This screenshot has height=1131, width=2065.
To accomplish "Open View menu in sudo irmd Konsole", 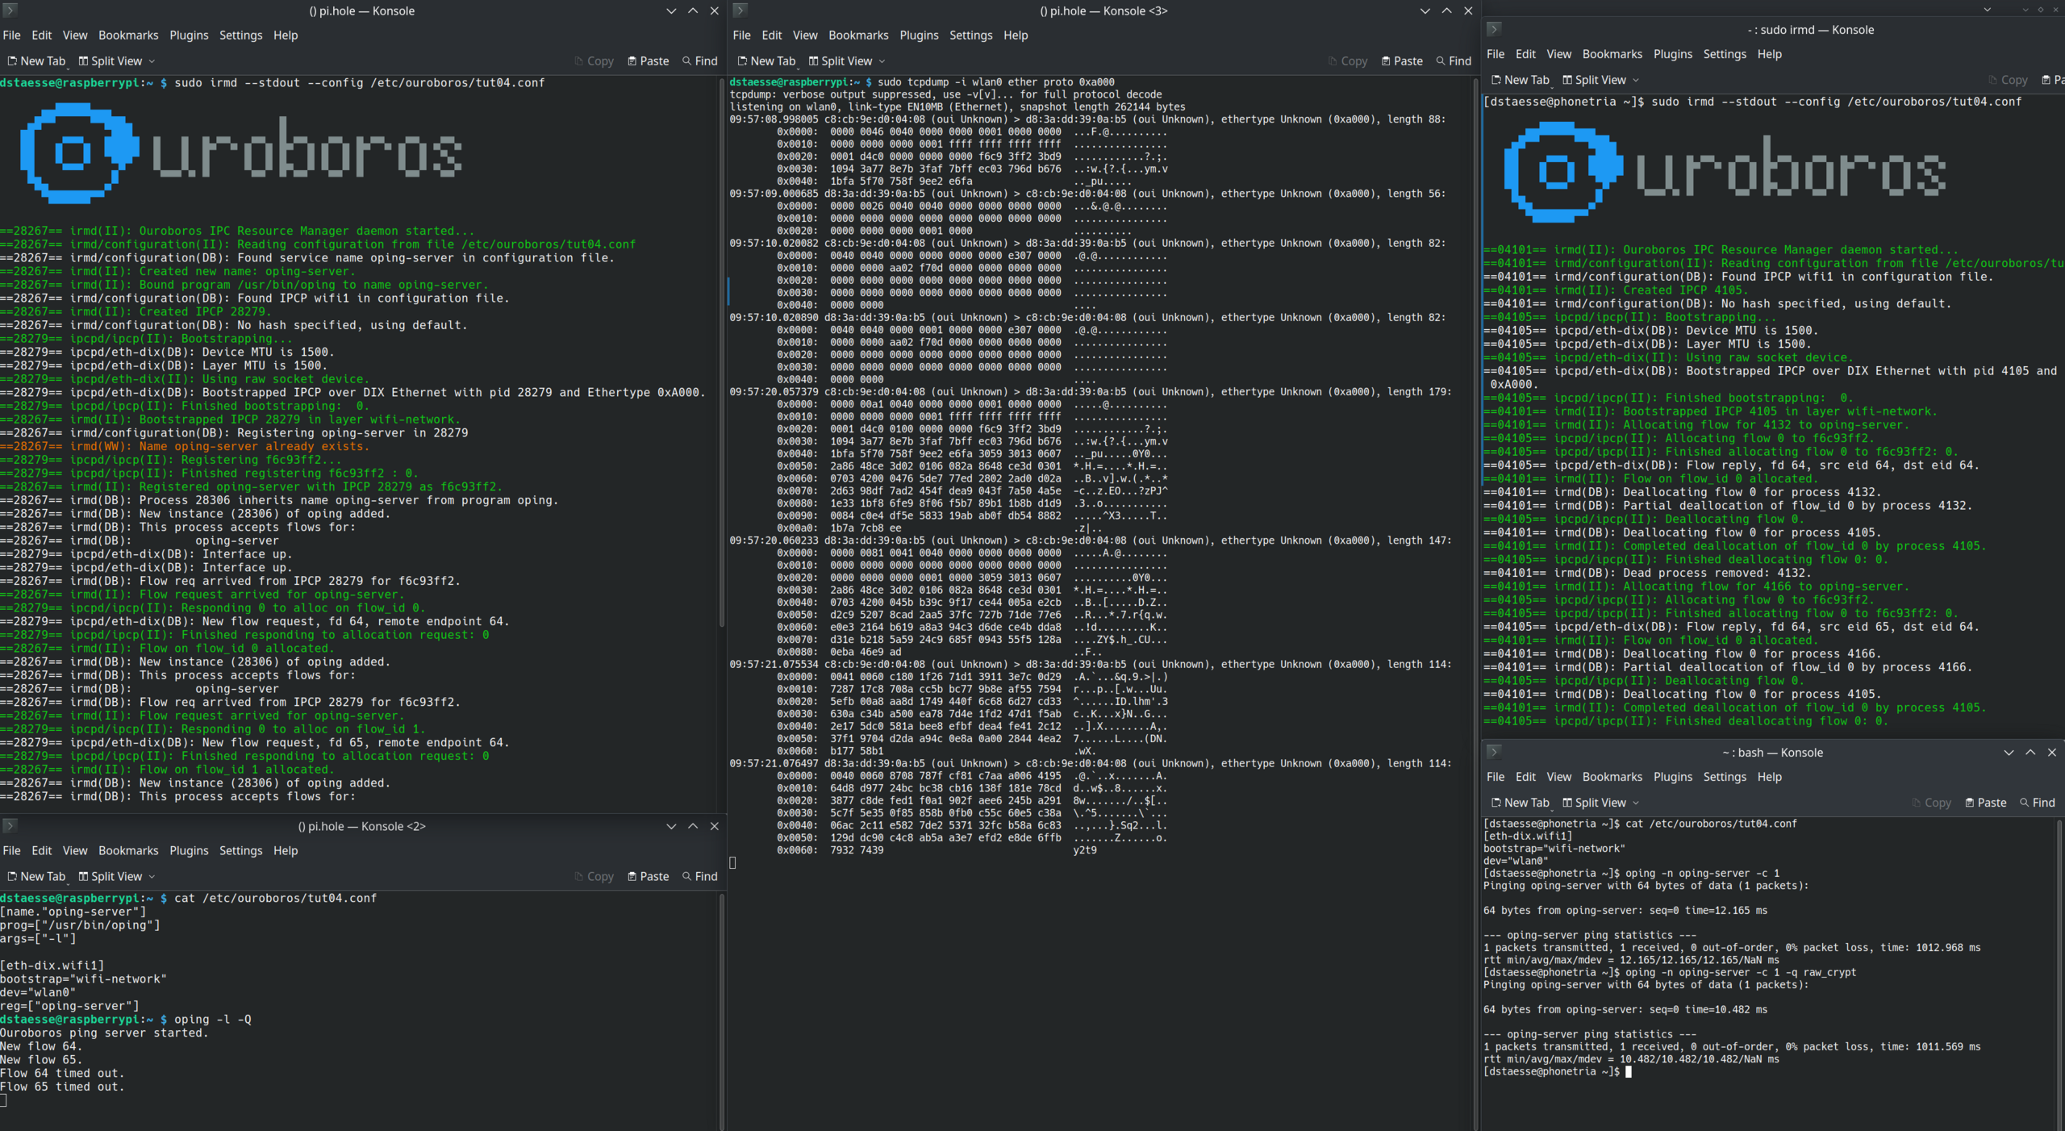I will (x=1558, y=54).
